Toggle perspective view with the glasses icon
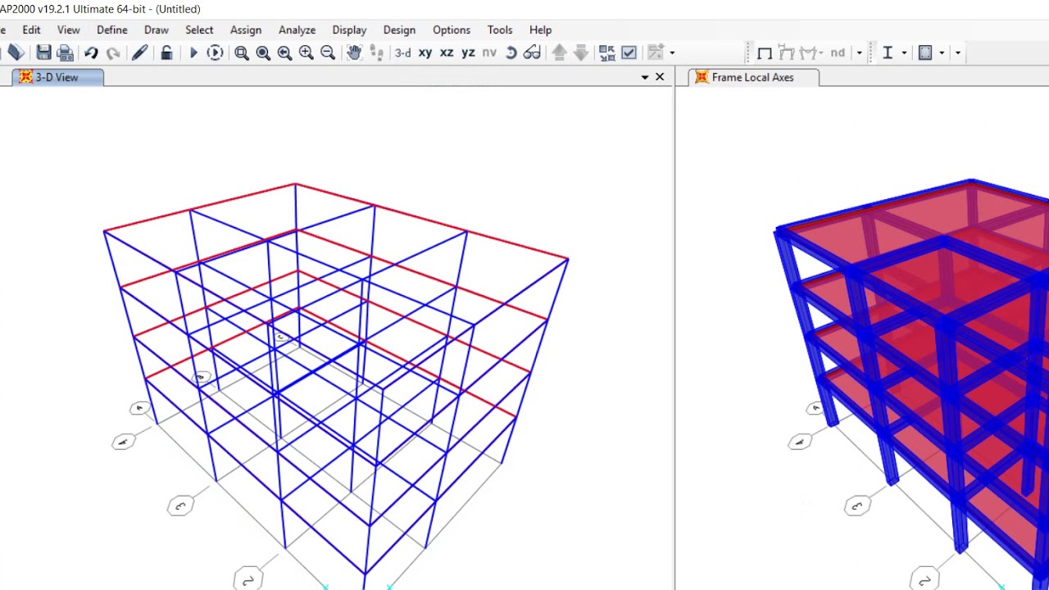Screen dimensions: 1049x590 [x=532, y=52]
